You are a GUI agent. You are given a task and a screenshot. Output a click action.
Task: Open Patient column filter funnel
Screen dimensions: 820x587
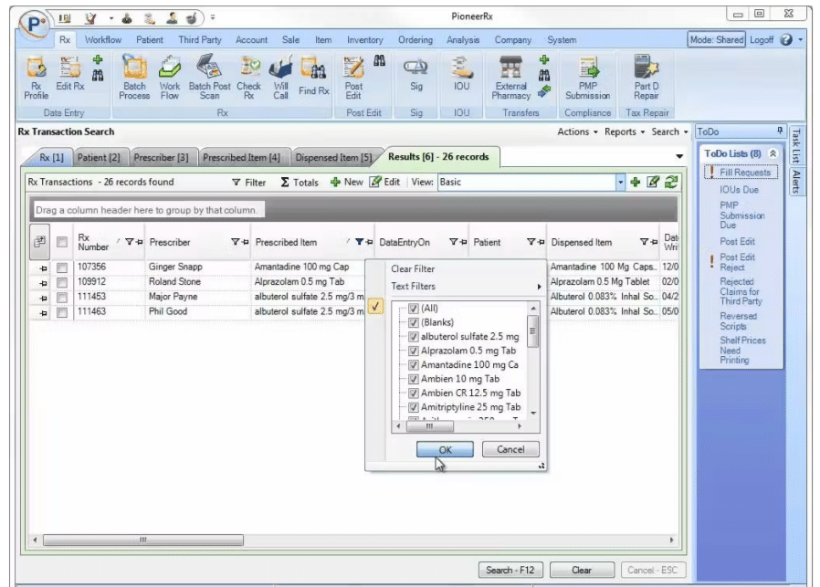[x=531, y=242]
